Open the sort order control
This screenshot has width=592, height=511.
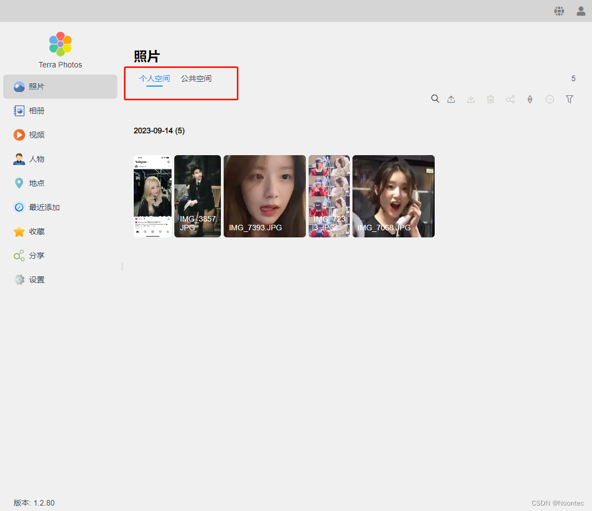[x=530, y=99]
